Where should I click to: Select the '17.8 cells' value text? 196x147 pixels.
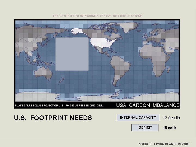point(171,118)
